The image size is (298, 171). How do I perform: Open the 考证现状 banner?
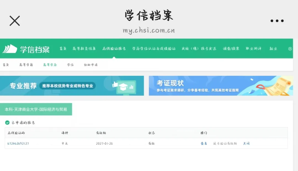221,86
